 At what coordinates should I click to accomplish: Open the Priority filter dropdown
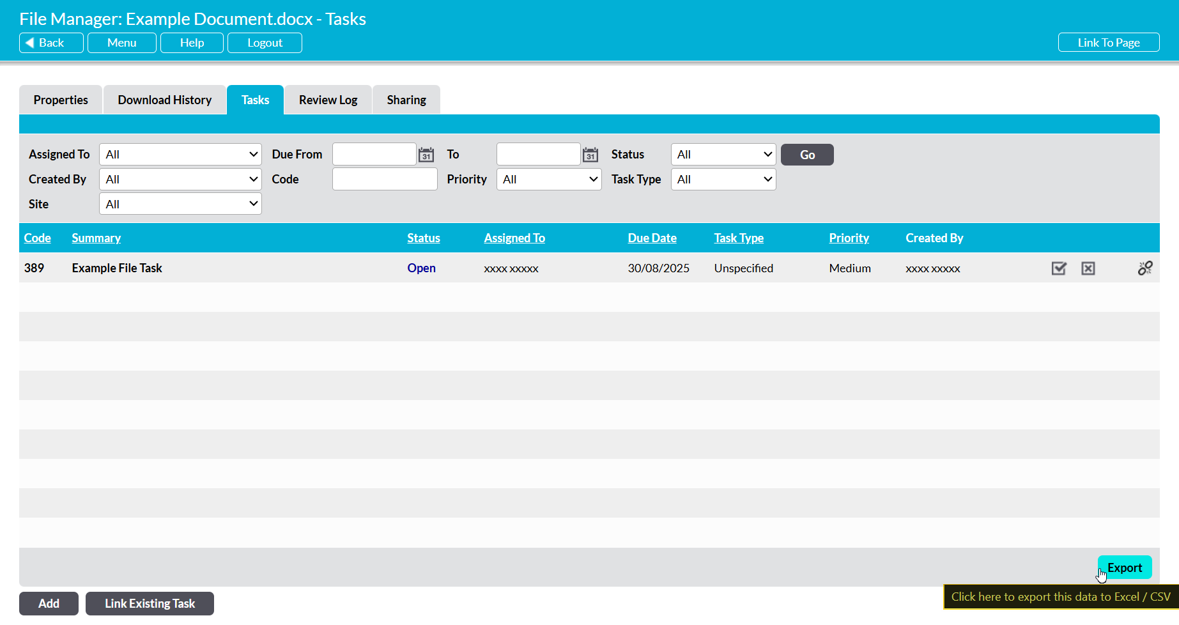point(548,180)
